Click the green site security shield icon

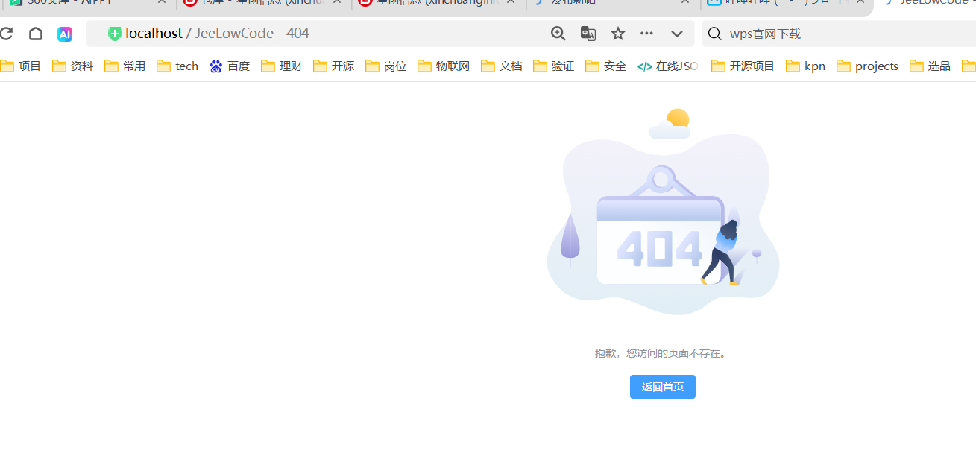pos(115,34)
